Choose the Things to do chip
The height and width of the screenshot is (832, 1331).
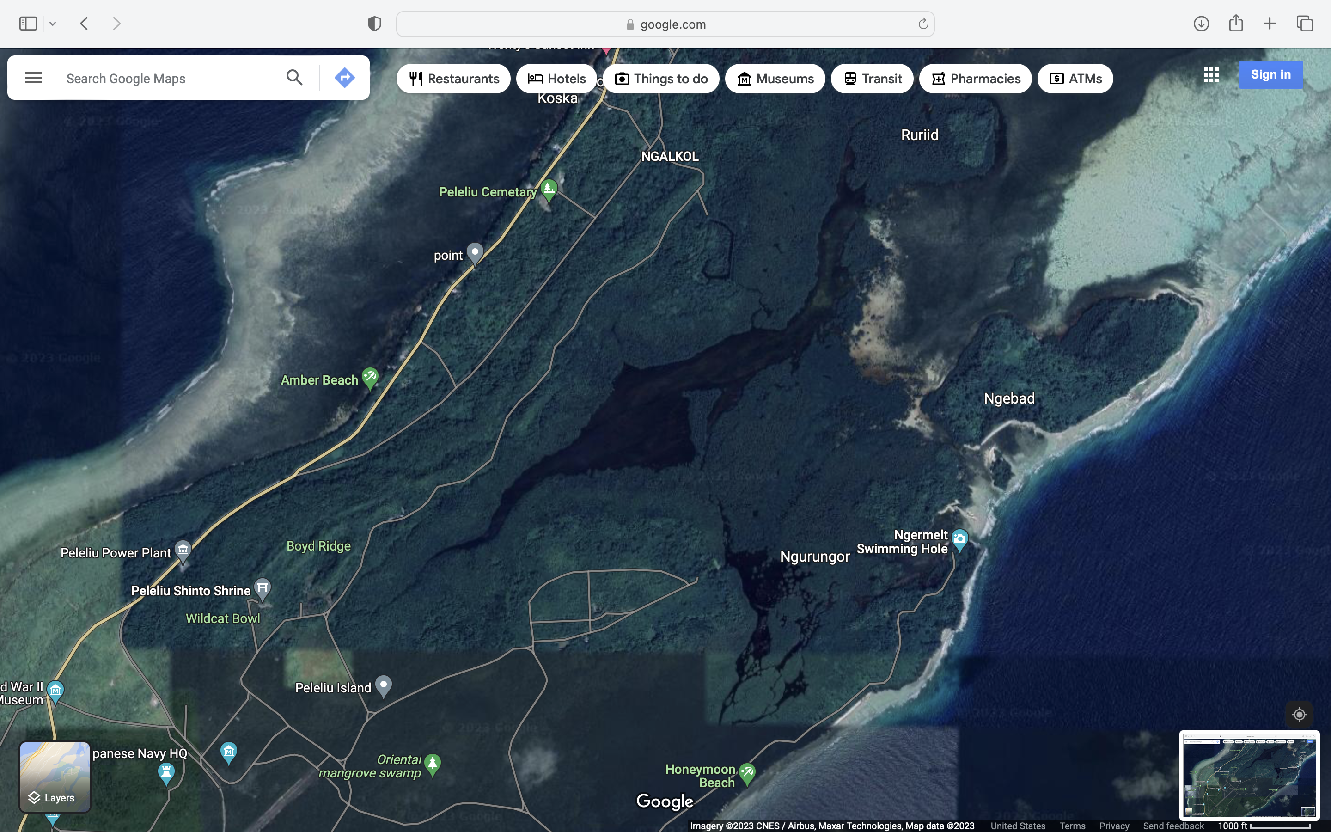pyautogui.click(x=660, y=79)
